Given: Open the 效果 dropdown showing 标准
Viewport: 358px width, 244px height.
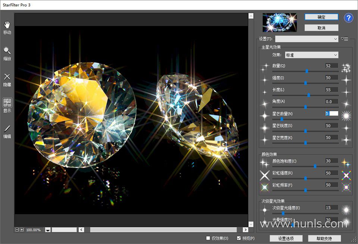Looking at the screenshot, I should 312,55.
